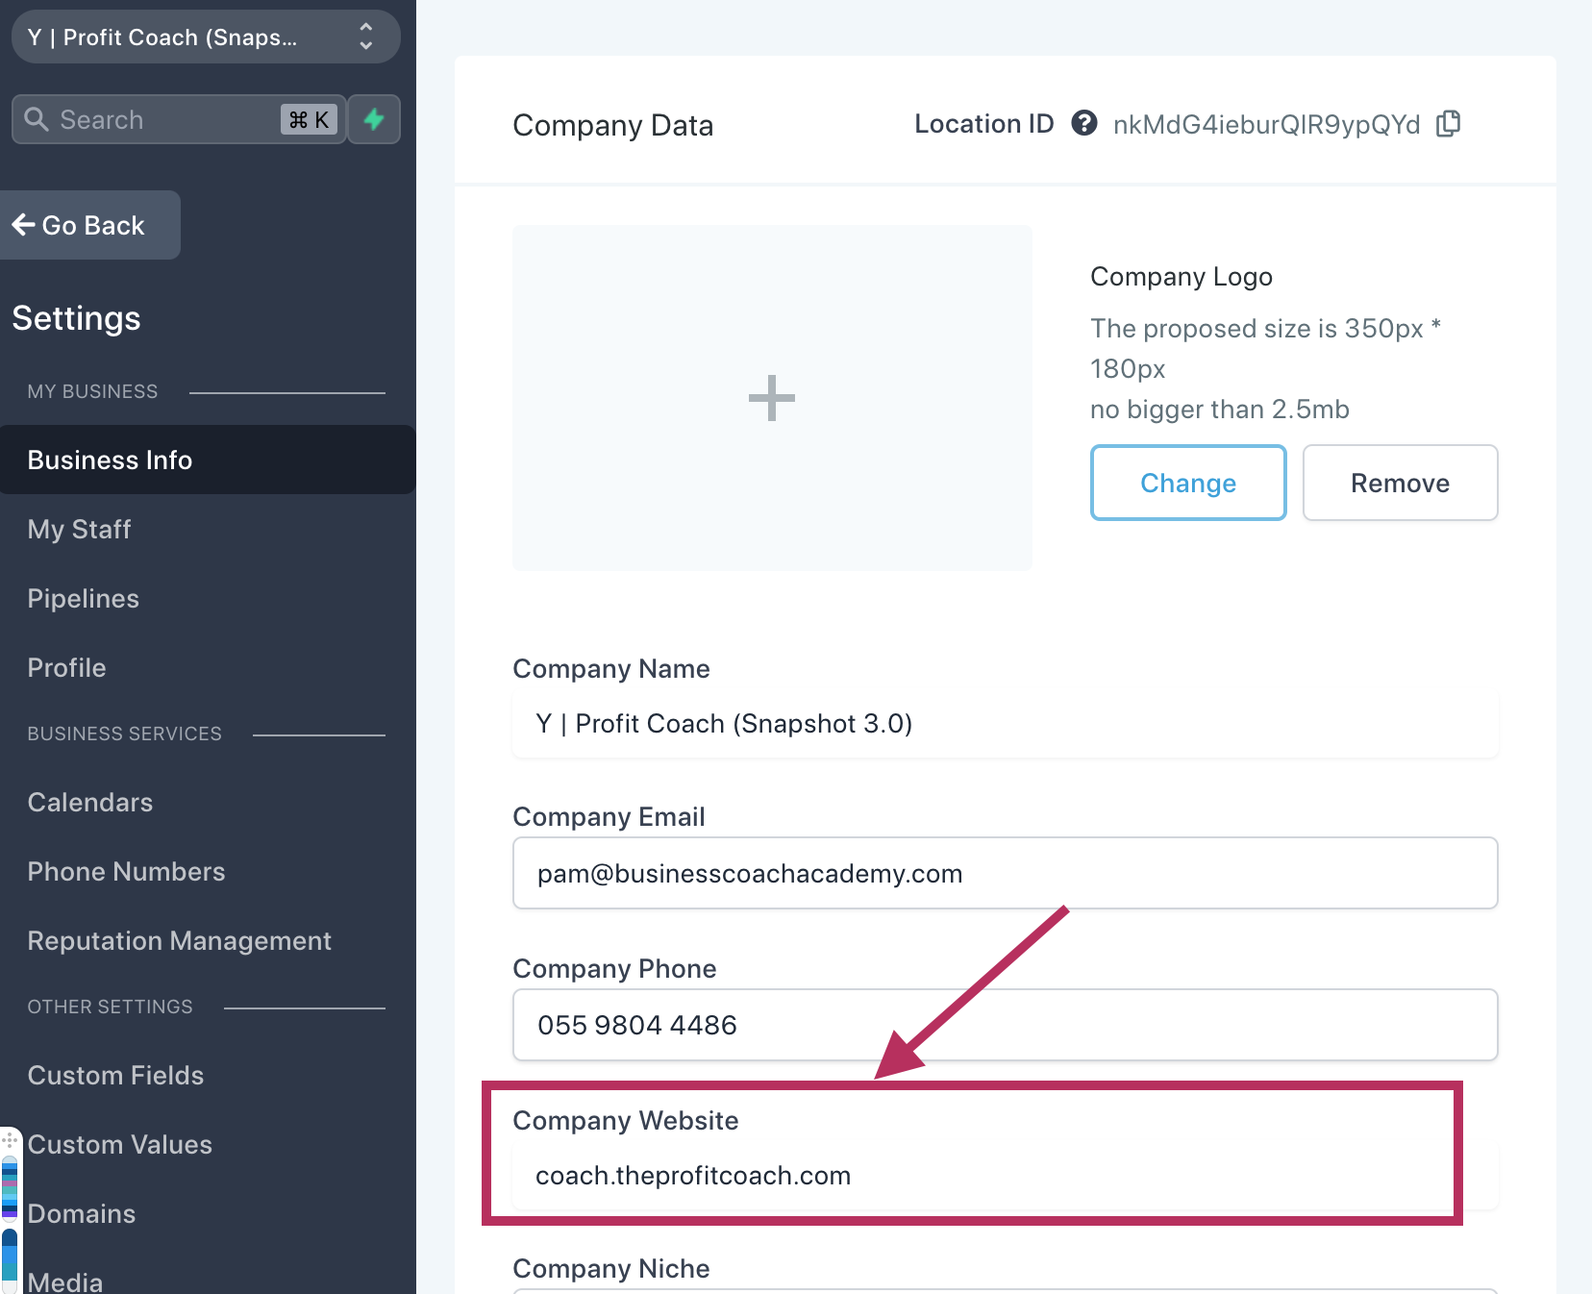The width and height of the screenshot is (1592, 1294).
Task: Click the Company Data heading
Action: (613, 125)
